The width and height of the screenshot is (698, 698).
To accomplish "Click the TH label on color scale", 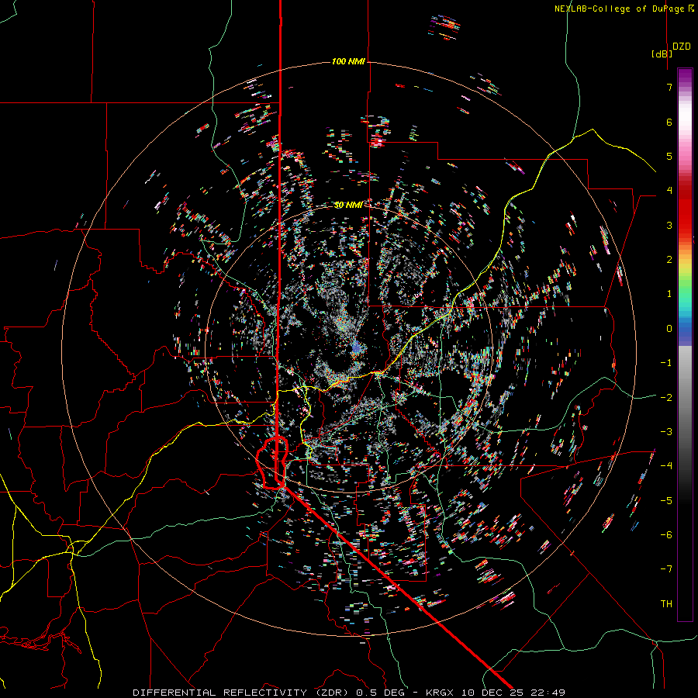I will (x=666, y=603).
